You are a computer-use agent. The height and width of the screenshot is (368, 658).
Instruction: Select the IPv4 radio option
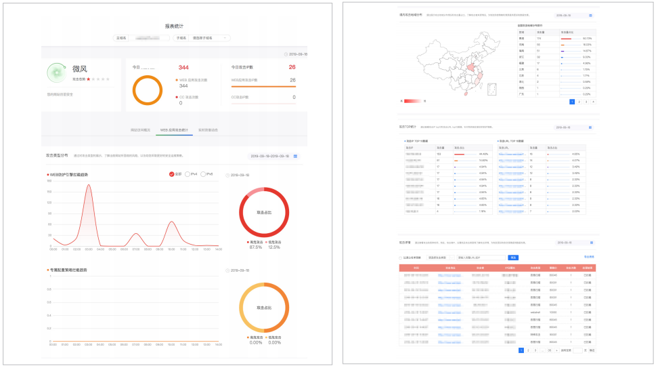(x=187, y=174)
